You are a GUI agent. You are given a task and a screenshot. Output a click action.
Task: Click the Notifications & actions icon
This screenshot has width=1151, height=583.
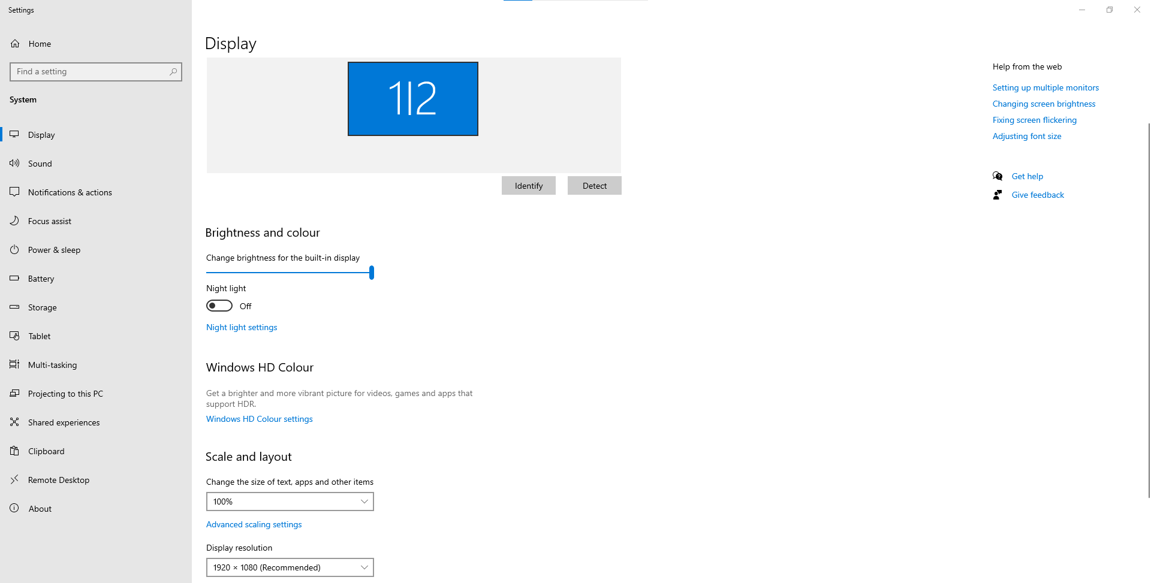tap(14, 192)
